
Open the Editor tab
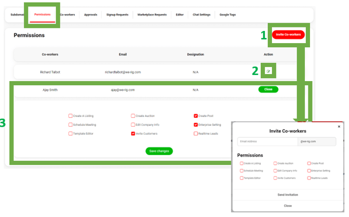180,15
